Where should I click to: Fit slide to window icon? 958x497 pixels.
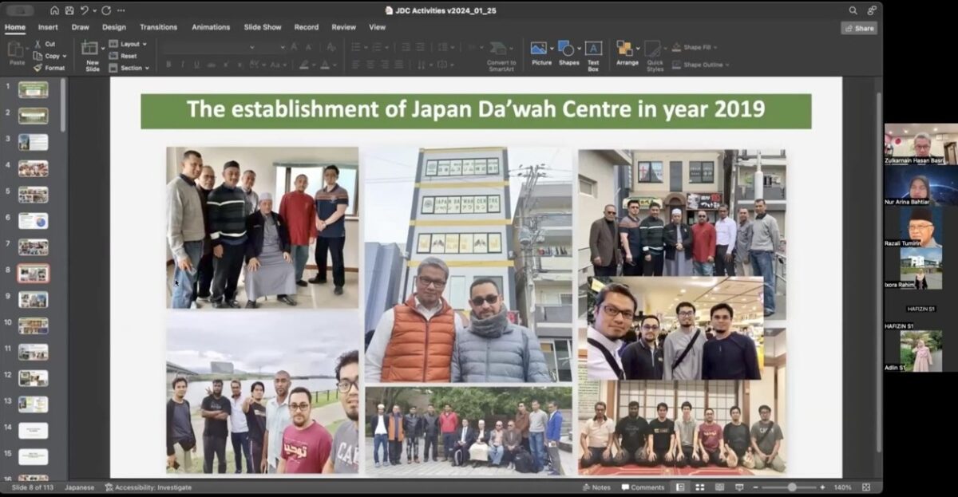tap(866, 487)
